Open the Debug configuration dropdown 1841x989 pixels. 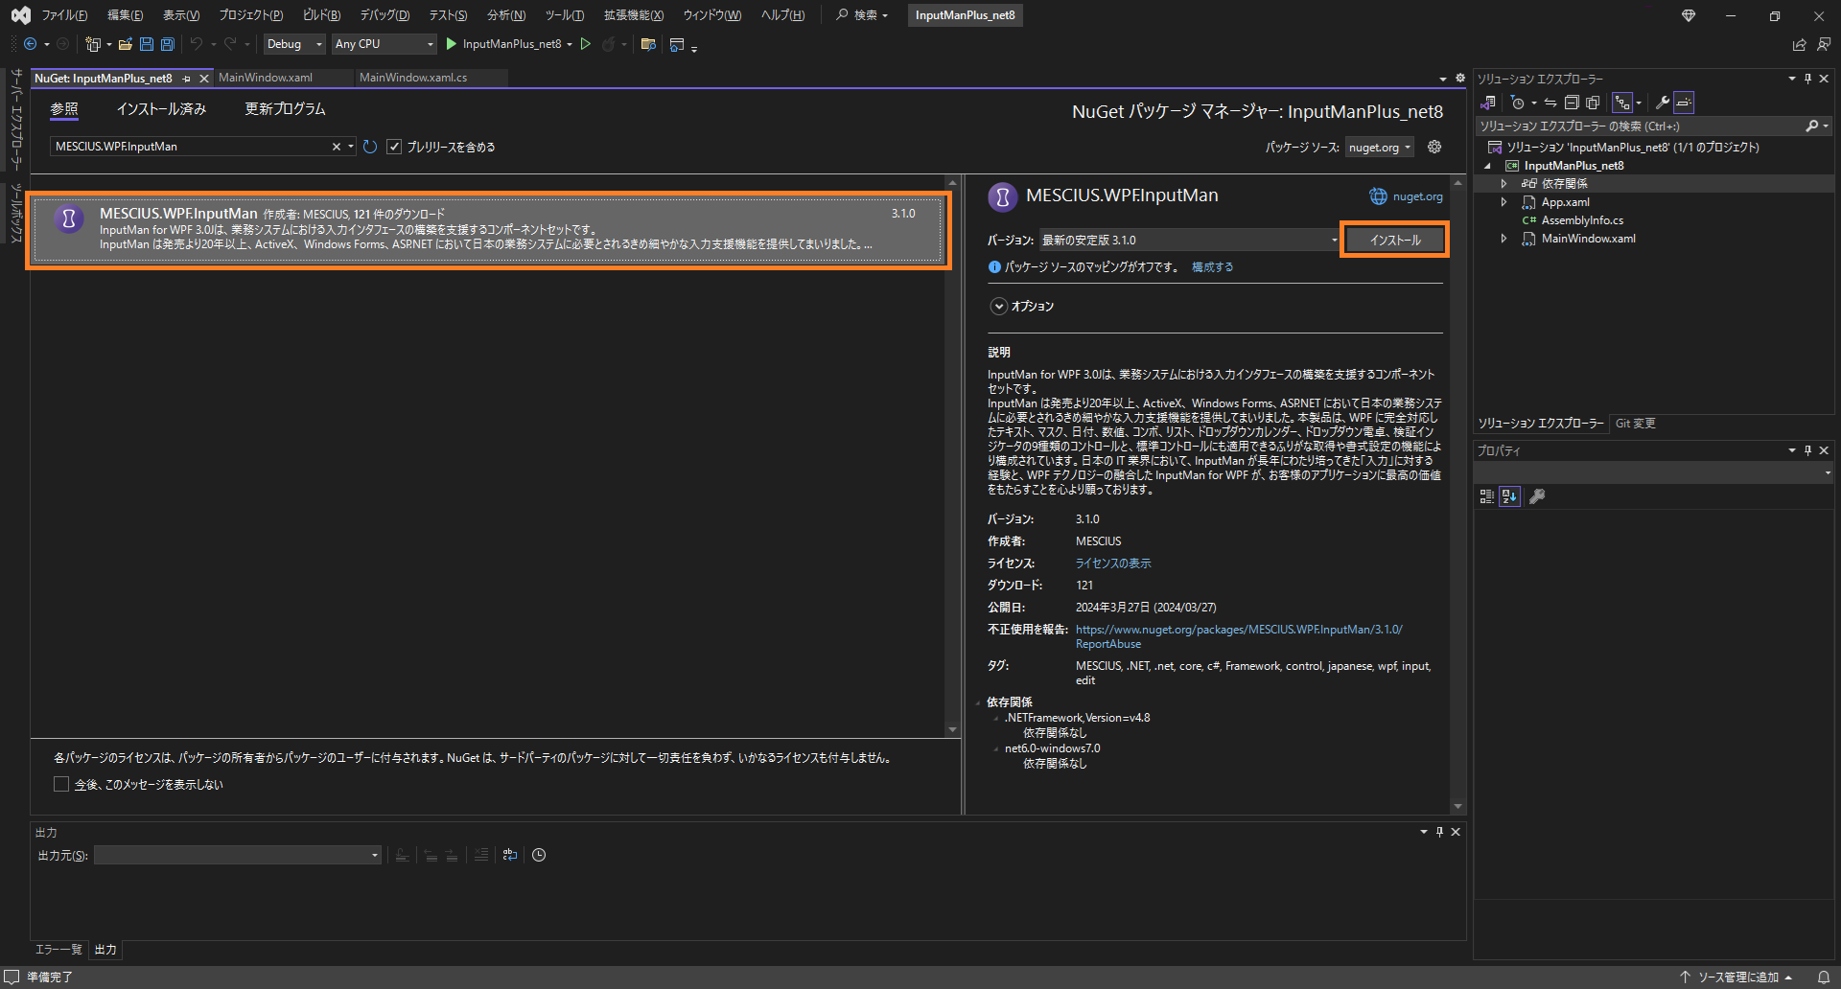294,44
